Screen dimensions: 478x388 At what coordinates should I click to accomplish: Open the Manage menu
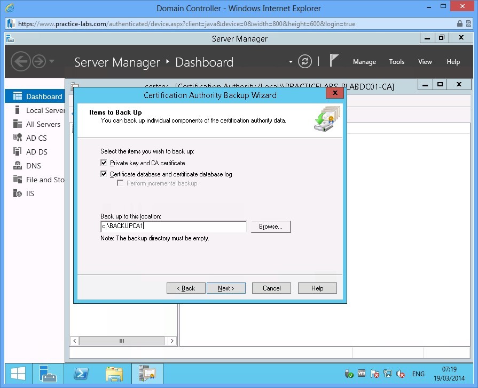click(364, 62)
